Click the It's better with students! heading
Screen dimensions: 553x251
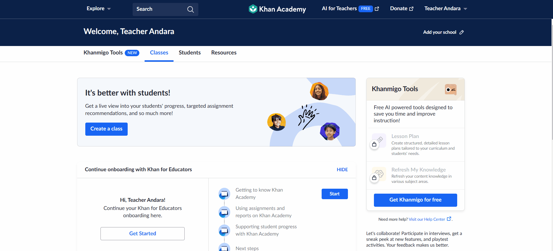128,93
